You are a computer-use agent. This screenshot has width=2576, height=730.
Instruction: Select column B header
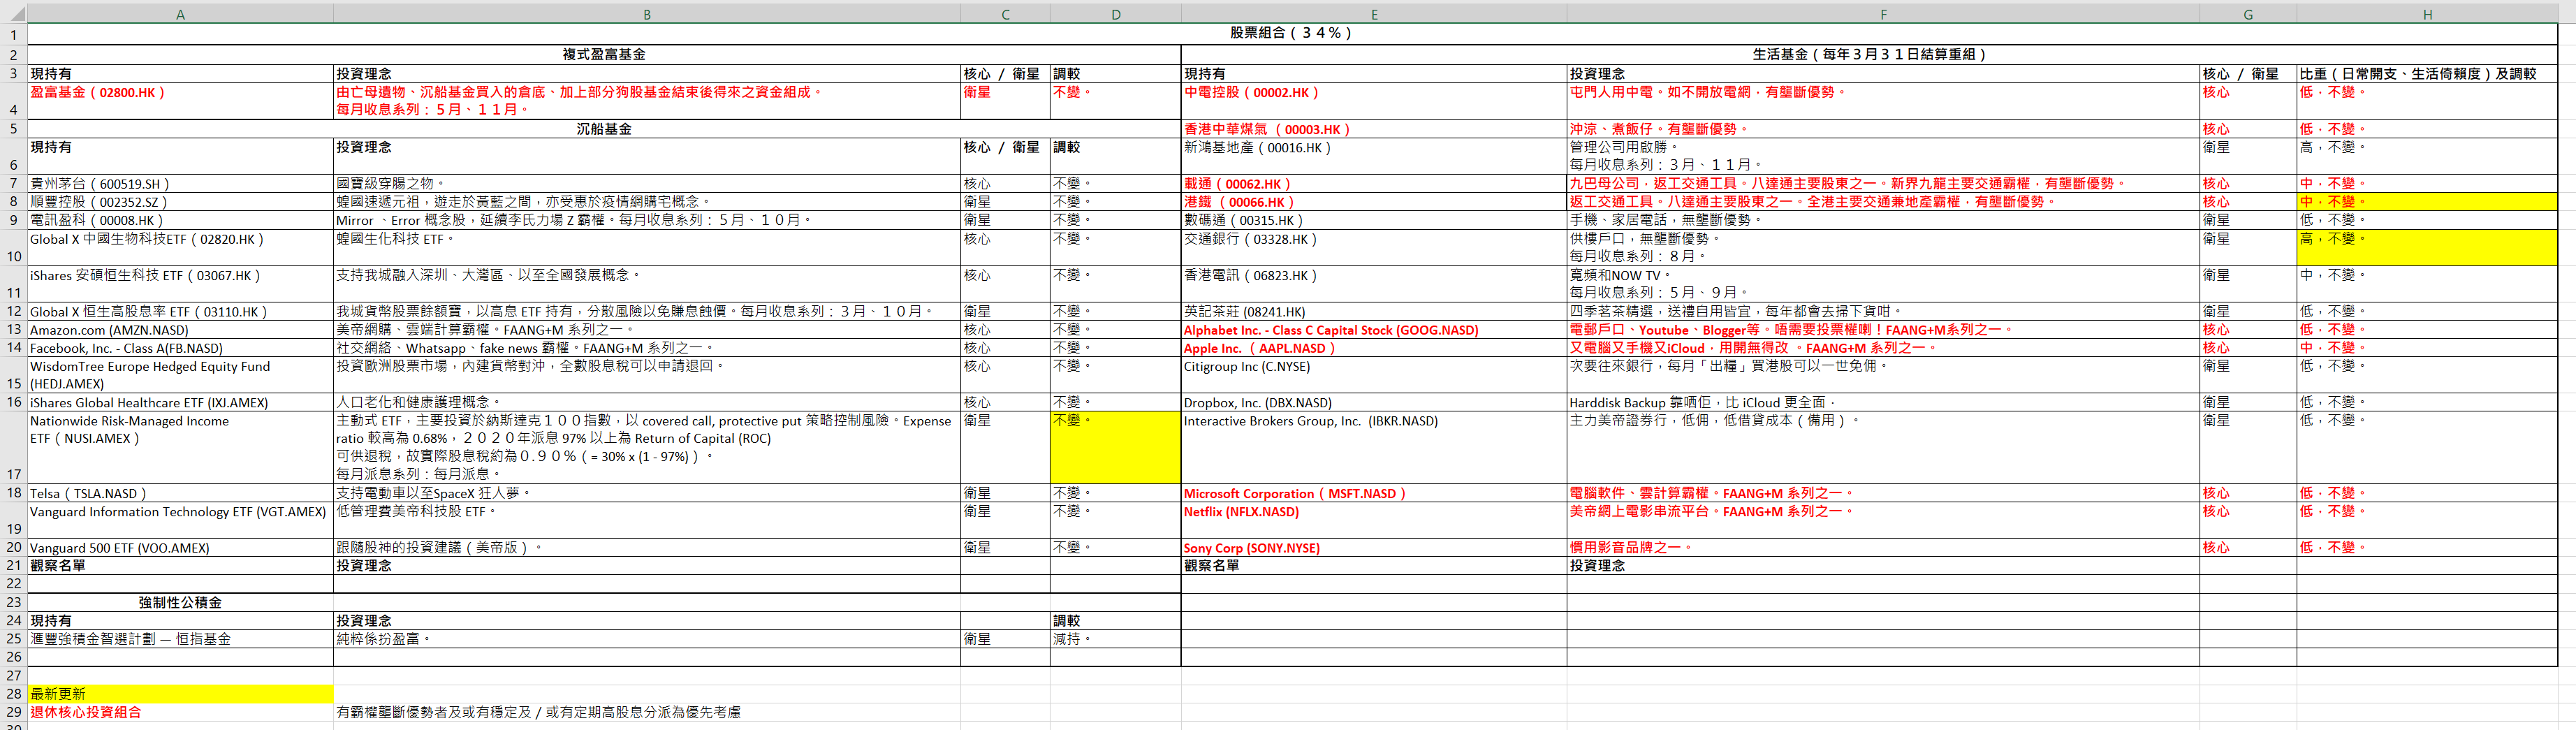coord(646,14)
